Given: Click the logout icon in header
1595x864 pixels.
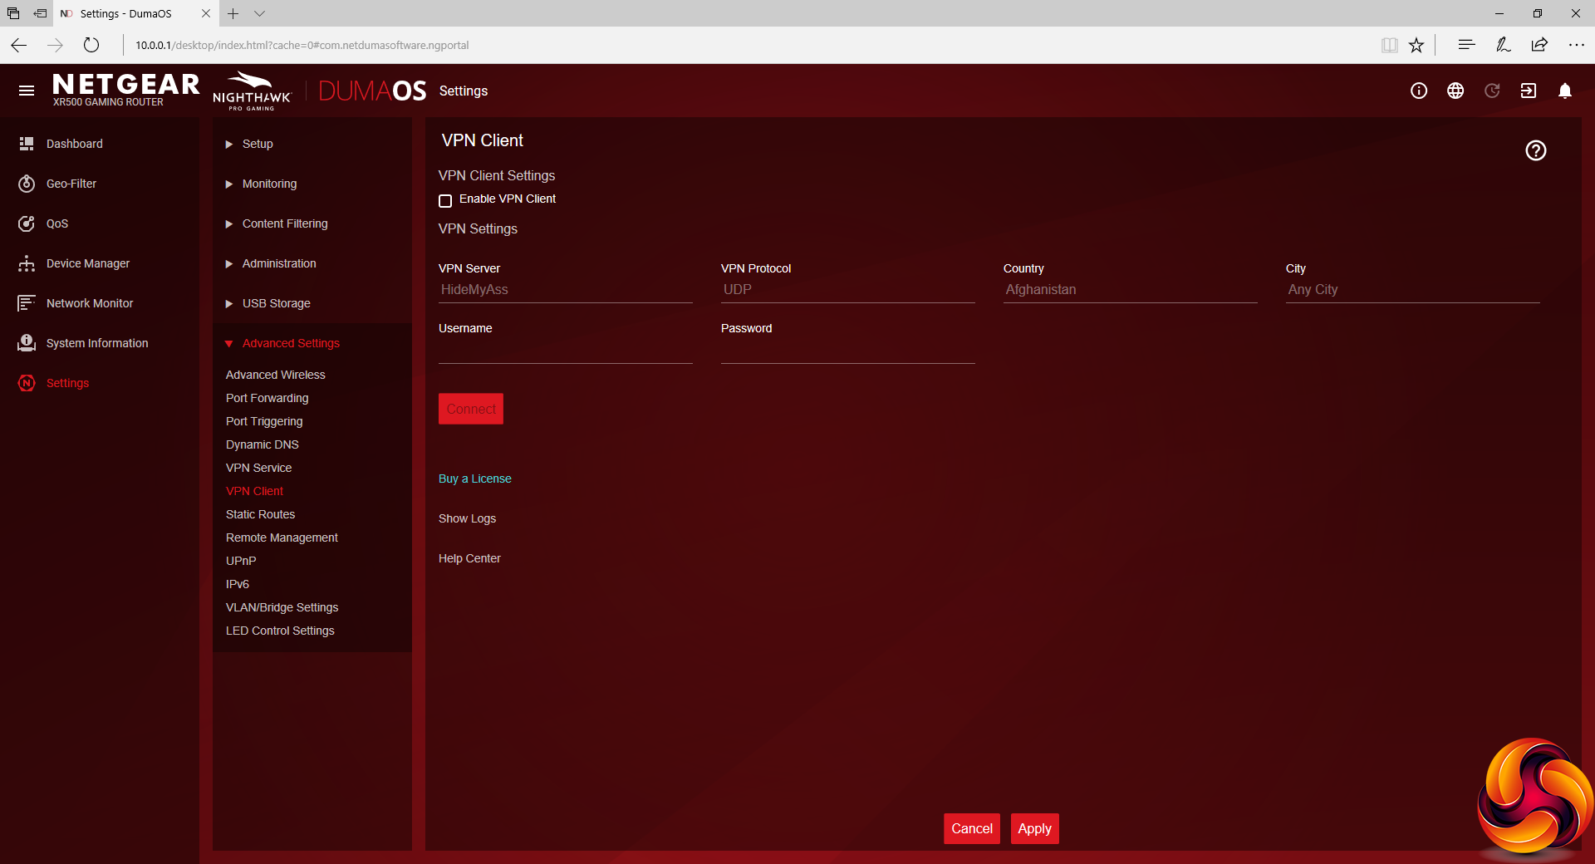Looking at the screenshot, I should 1529,91.
